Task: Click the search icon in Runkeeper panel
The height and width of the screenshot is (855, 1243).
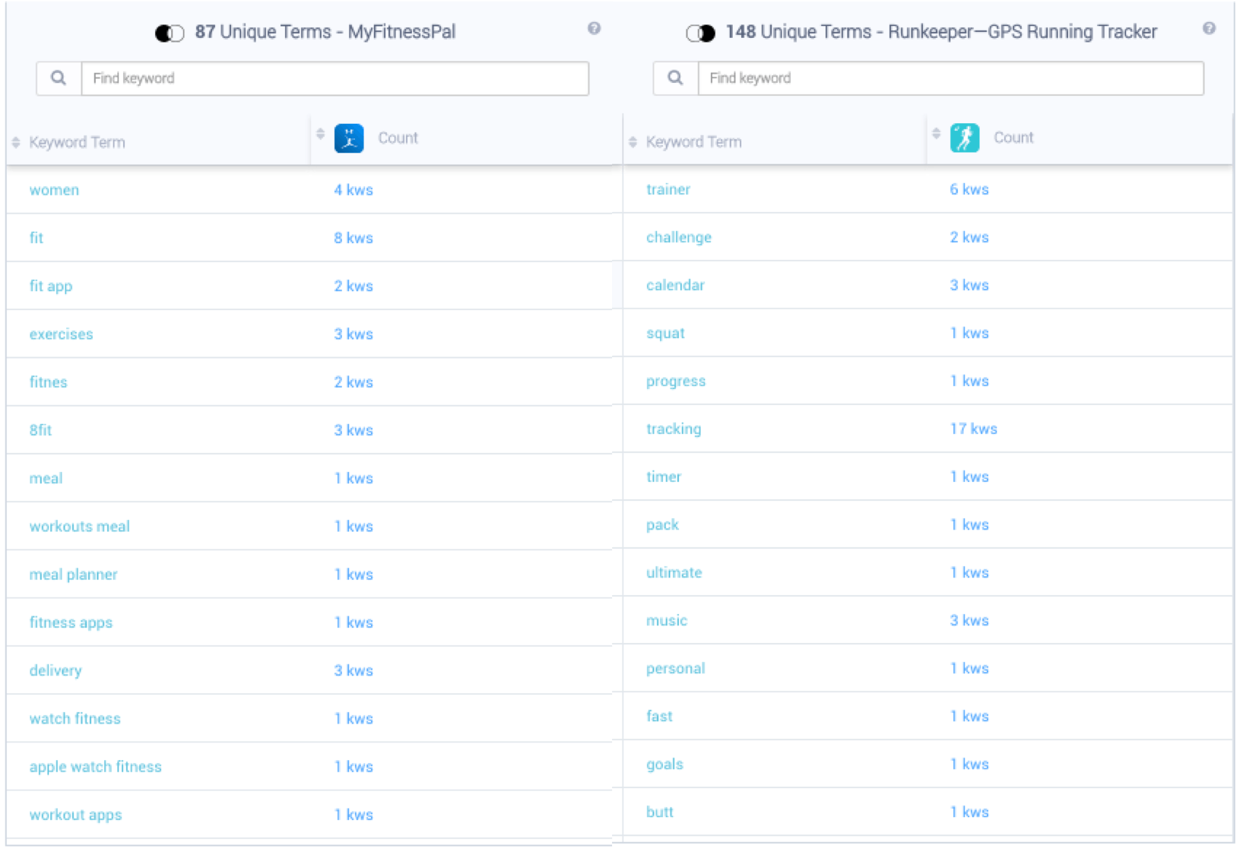Action: coord(675,78)
